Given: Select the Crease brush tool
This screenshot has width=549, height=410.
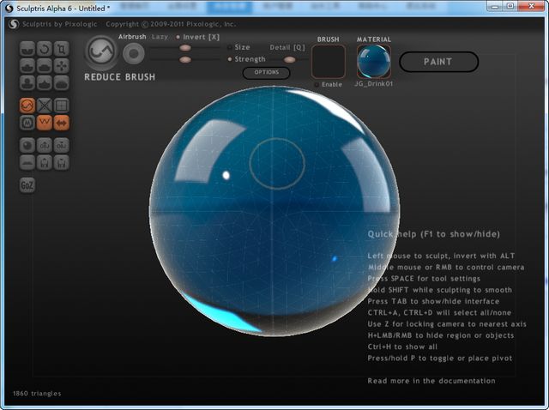Looking at the screenshot, I should [27, 49].
